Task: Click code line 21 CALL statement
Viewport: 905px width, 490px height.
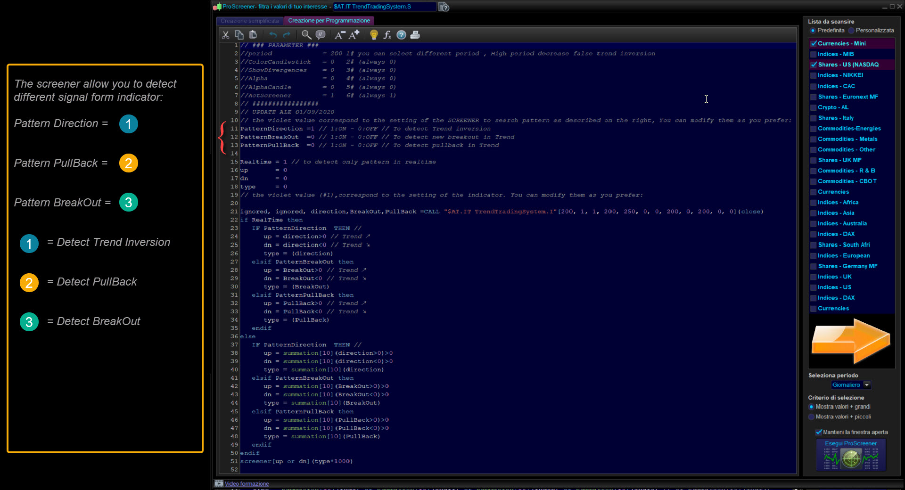Action: (x=502, y=212)
